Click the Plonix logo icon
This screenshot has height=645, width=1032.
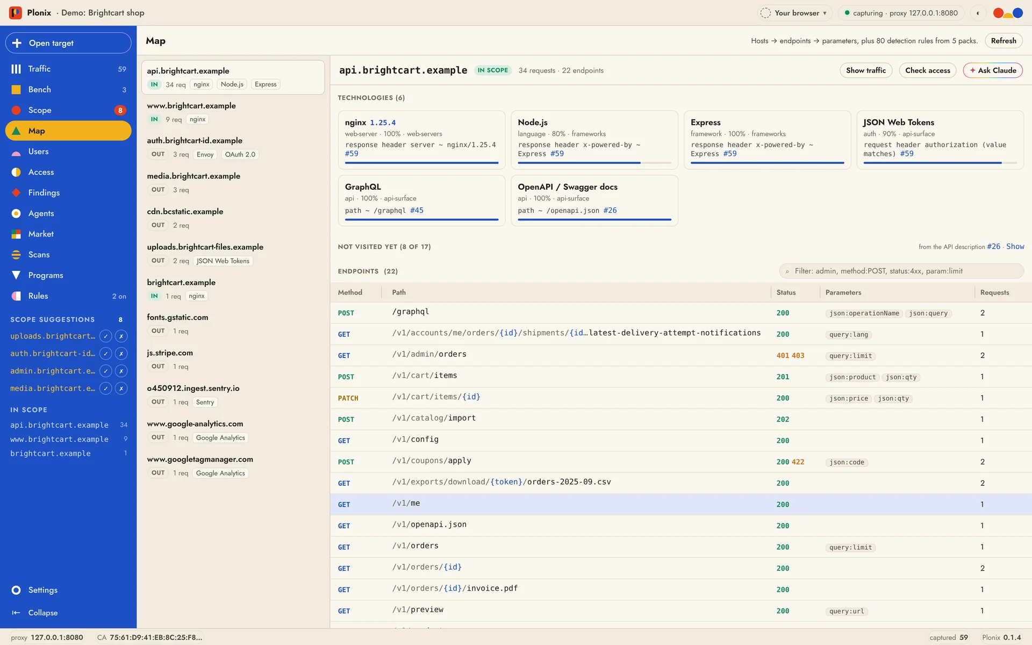(16, 13)
